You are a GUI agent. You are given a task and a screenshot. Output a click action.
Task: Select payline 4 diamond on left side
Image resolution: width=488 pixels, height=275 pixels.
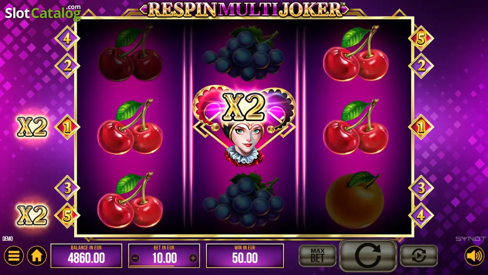[67, 38]
